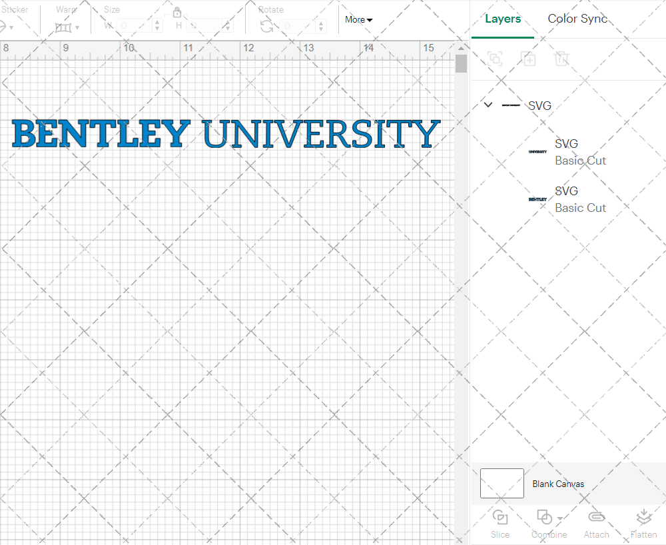This screenshot has width=666, height=545.
Task: Click the Combine tool icon
Action: pyautogui.click(x=544, y=516)
